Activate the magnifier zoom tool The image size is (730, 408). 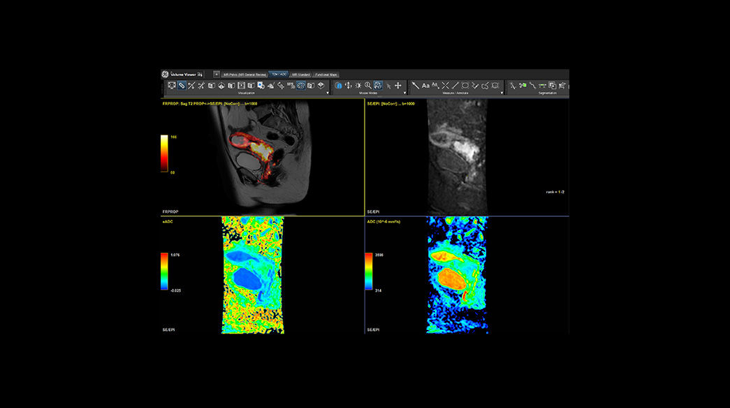(x=368, y=86)
